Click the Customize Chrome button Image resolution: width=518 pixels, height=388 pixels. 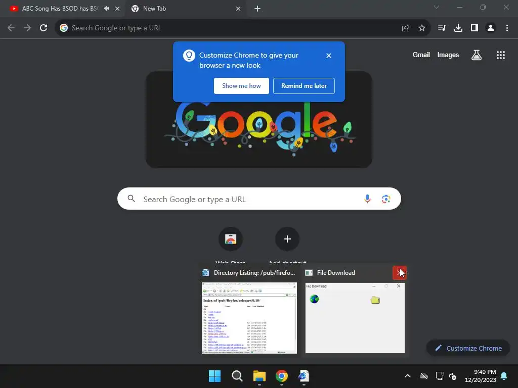coord(468,348)
